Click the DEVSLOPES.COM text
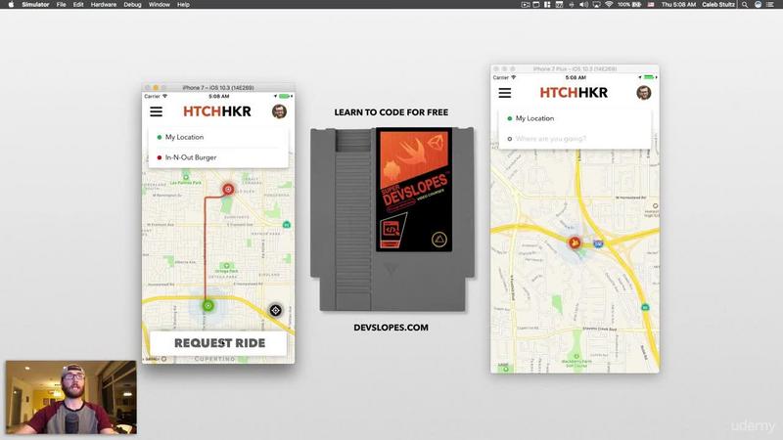Image resolution: width=783 pixels, height=440 pixels. 391,328
